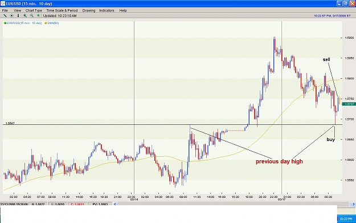This screenshot has height=223, width=356.
Task: Click the zoom in magnifier icon
Action: (x=25, y=16)
